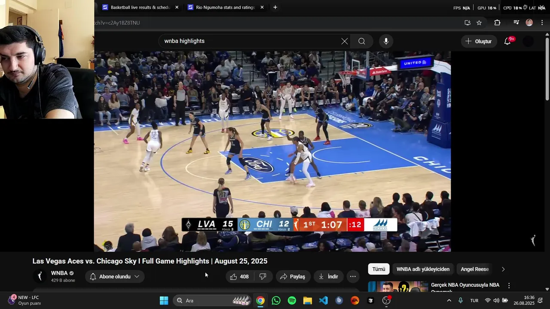Click the YouTube search magnifier button
The height and width of the screenshot is (309, 550).
pos(362,41)
